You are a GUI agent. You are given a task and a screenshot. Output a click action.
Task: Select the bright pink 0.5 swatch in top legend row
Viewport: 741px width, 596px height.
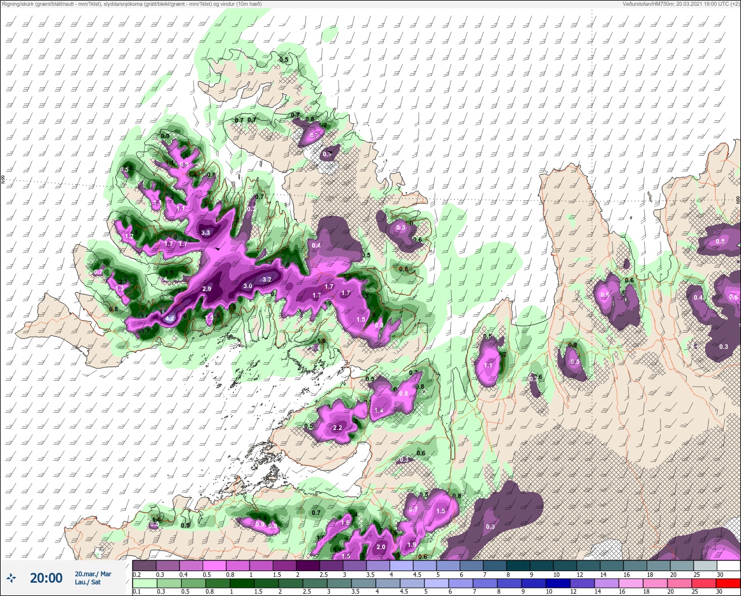[214, 565]
